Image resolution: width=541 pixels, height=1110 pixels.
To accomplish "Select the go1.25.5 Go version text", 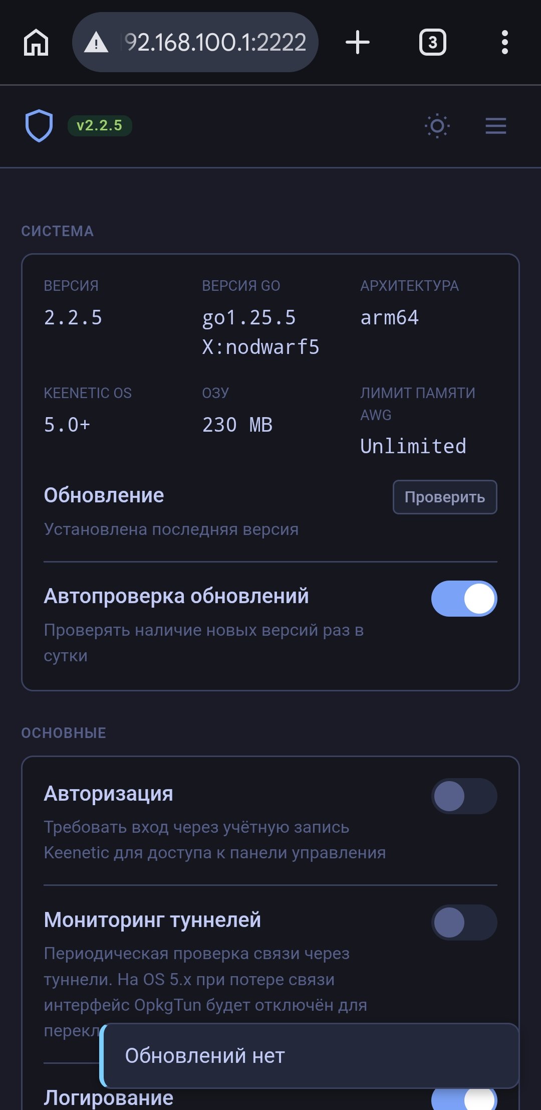I will (x=249, y=318).
